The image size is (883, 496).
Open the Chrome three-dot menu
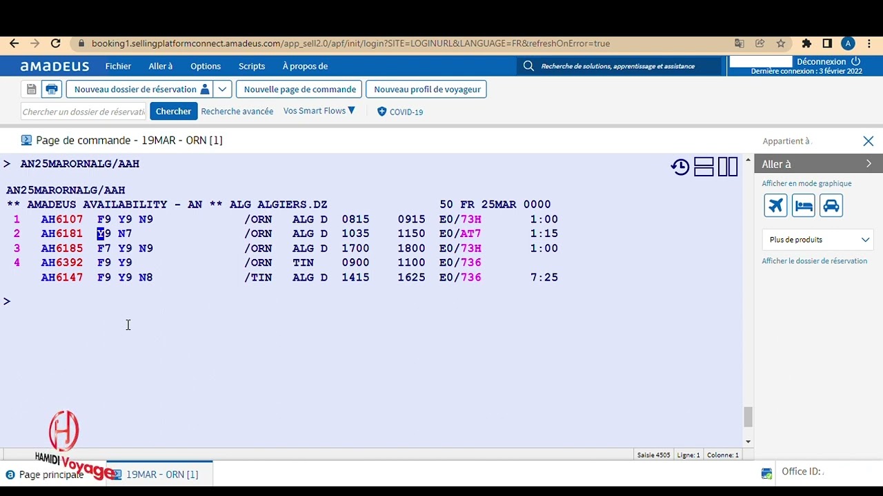[869, 43]
